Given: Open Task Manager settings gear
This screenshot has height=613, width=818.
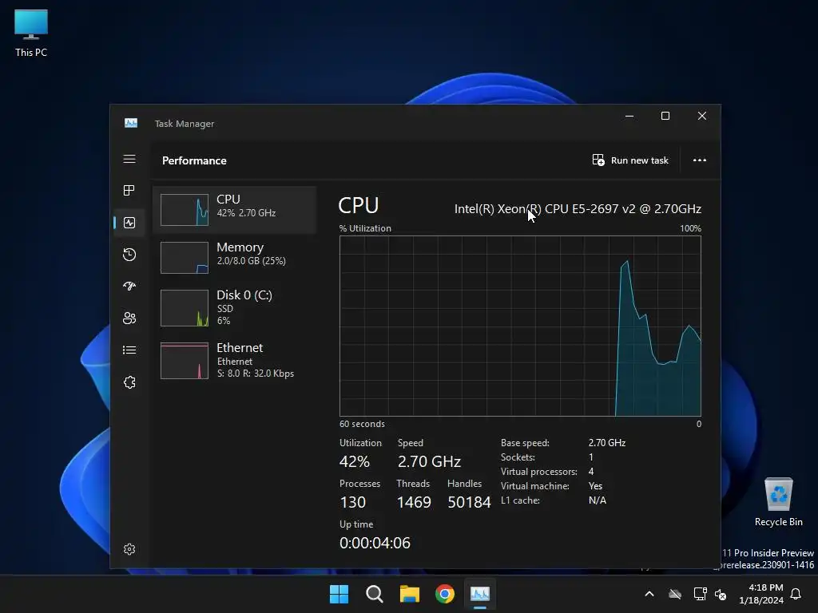Looking at the screenshot, I should click(129, 549).
